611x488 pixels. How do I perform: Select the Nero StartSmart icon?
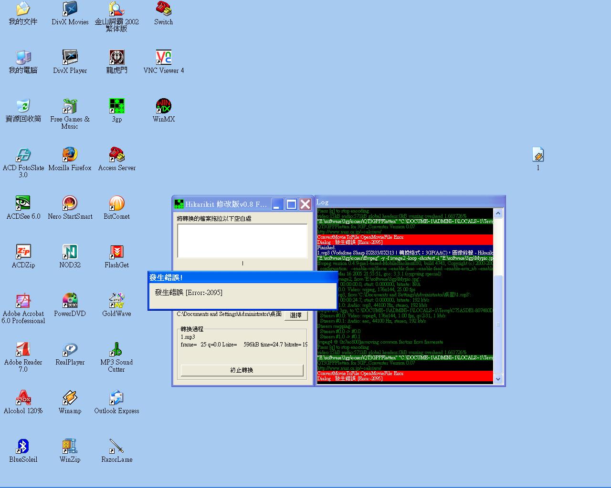coord(70,203)
